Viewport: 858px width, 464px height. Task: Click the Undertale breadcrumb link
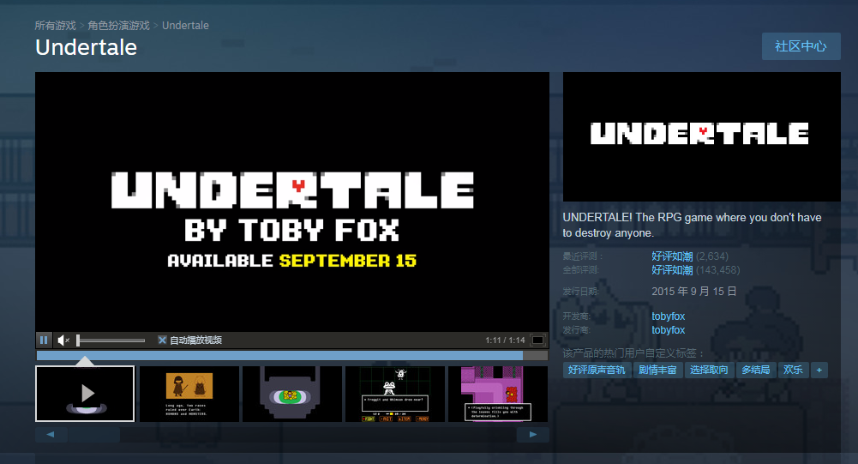(x=185, y=26)
